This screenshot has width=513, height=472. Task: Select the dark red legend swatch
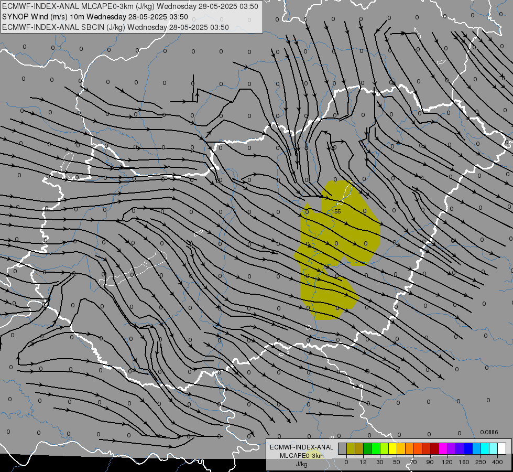434,448
